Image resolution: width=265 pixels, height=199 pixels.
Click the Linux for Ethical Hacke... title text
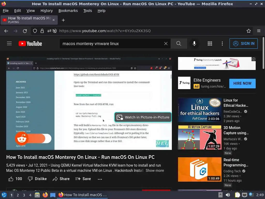coord(236,103)
